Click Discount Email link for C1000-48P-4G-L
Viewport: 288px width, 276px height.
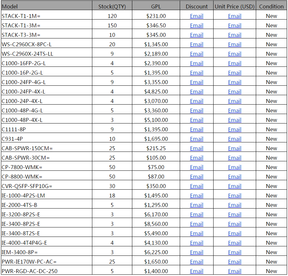197,110
